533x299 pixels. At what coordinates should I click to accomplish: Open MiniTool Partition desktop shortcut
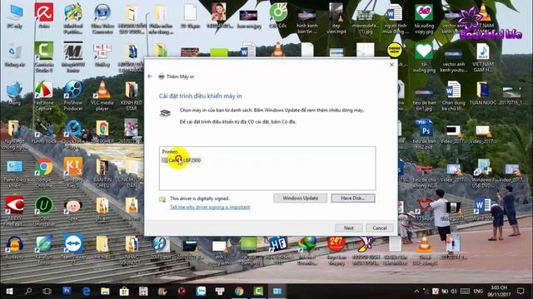[73, 18]
